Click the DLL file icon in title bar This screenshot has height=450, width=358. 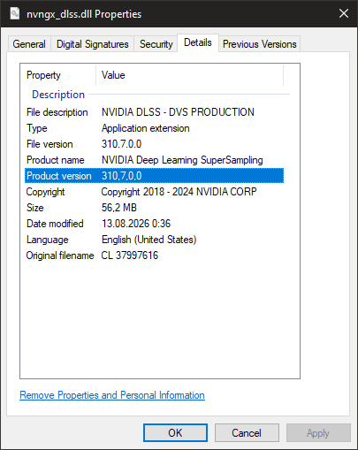15,14
